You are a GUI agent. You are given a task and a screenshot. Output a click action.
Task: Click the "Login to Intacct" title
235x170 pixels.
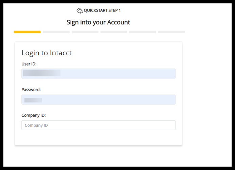tap(47, 53)
